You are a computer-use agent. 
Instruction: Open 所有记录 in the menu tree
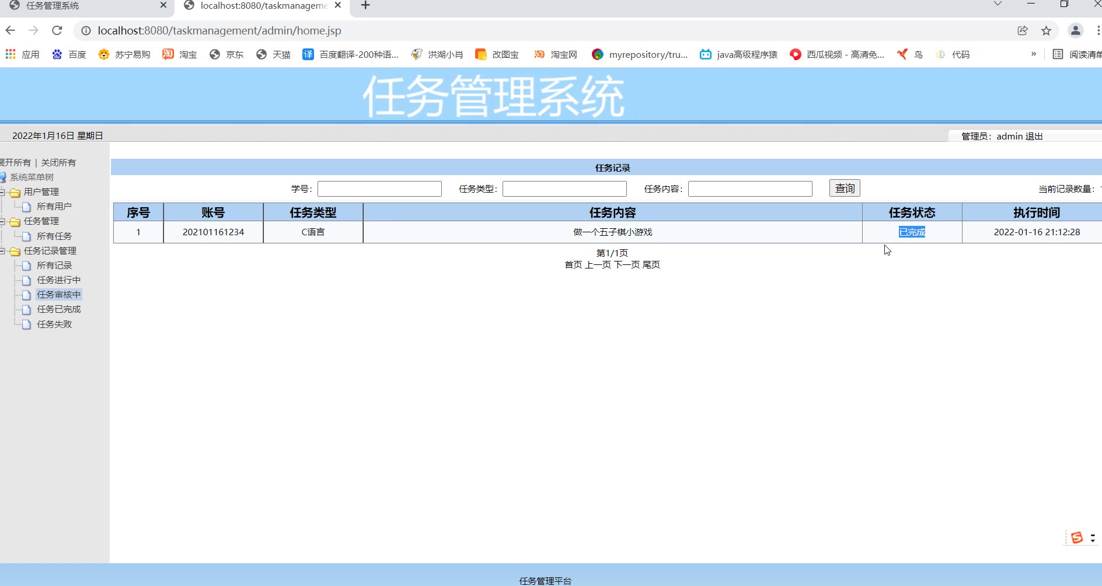[54, 265]
